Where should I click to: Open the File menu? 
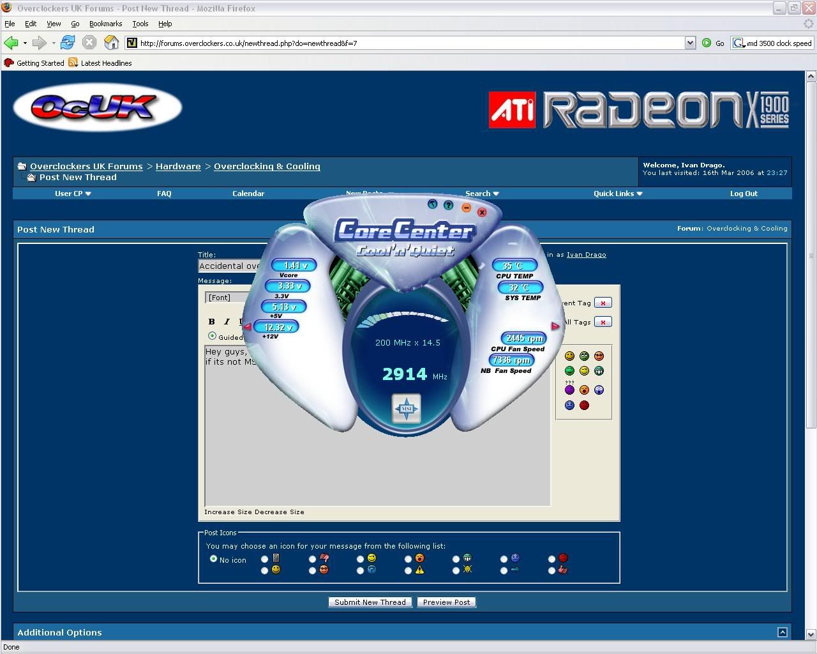coord(10,24)
